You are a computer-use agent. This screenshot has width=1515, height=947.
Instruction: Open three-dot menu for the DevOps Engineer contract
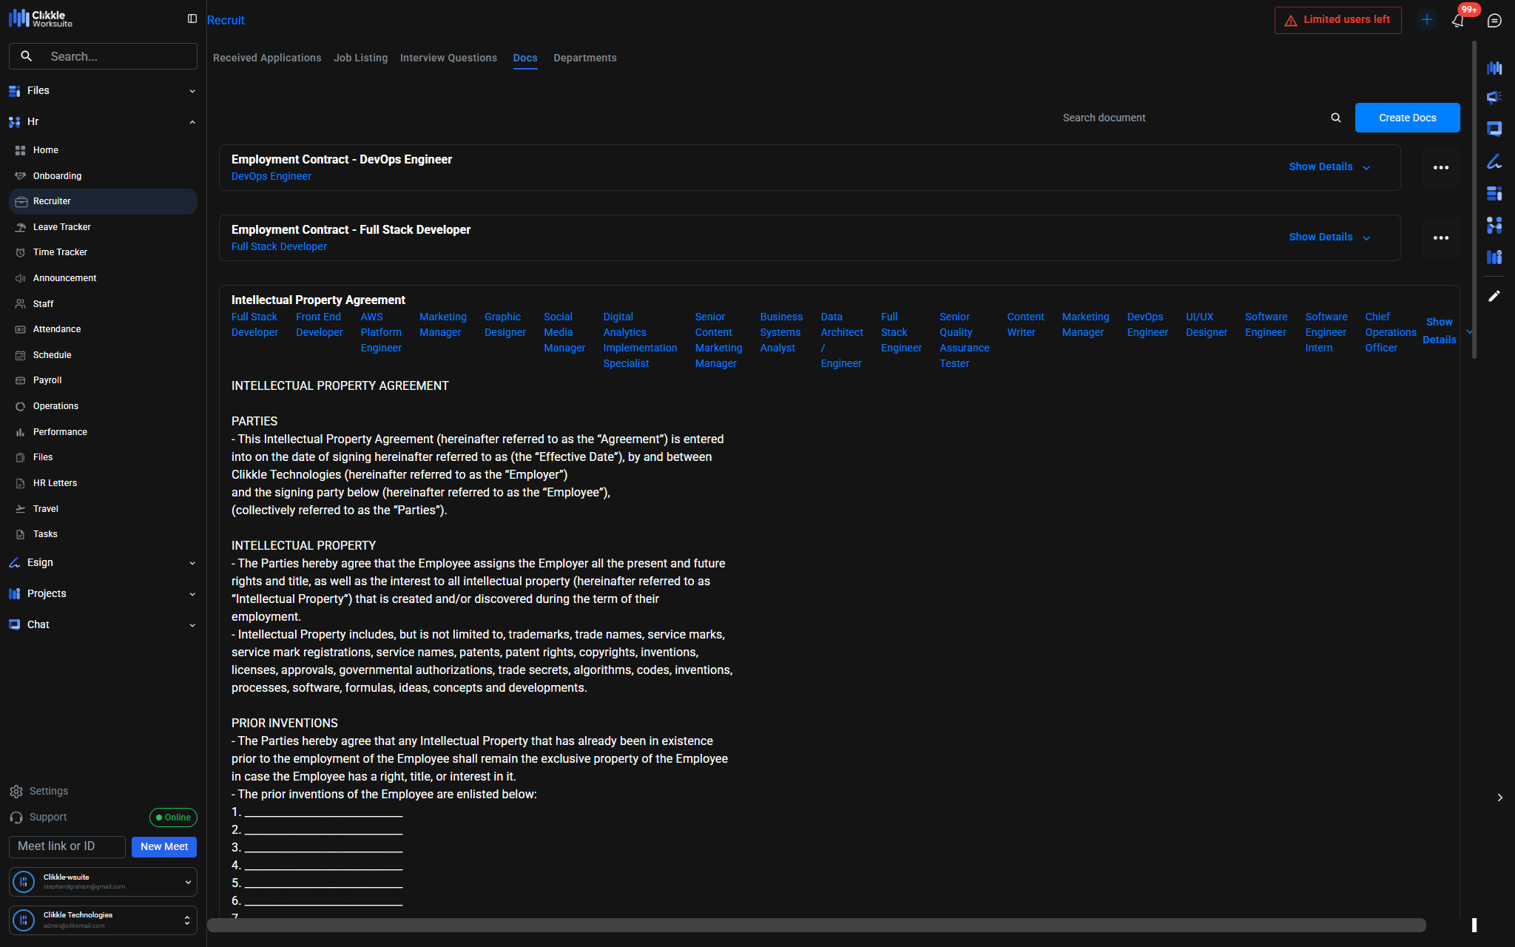[1440, 168]
